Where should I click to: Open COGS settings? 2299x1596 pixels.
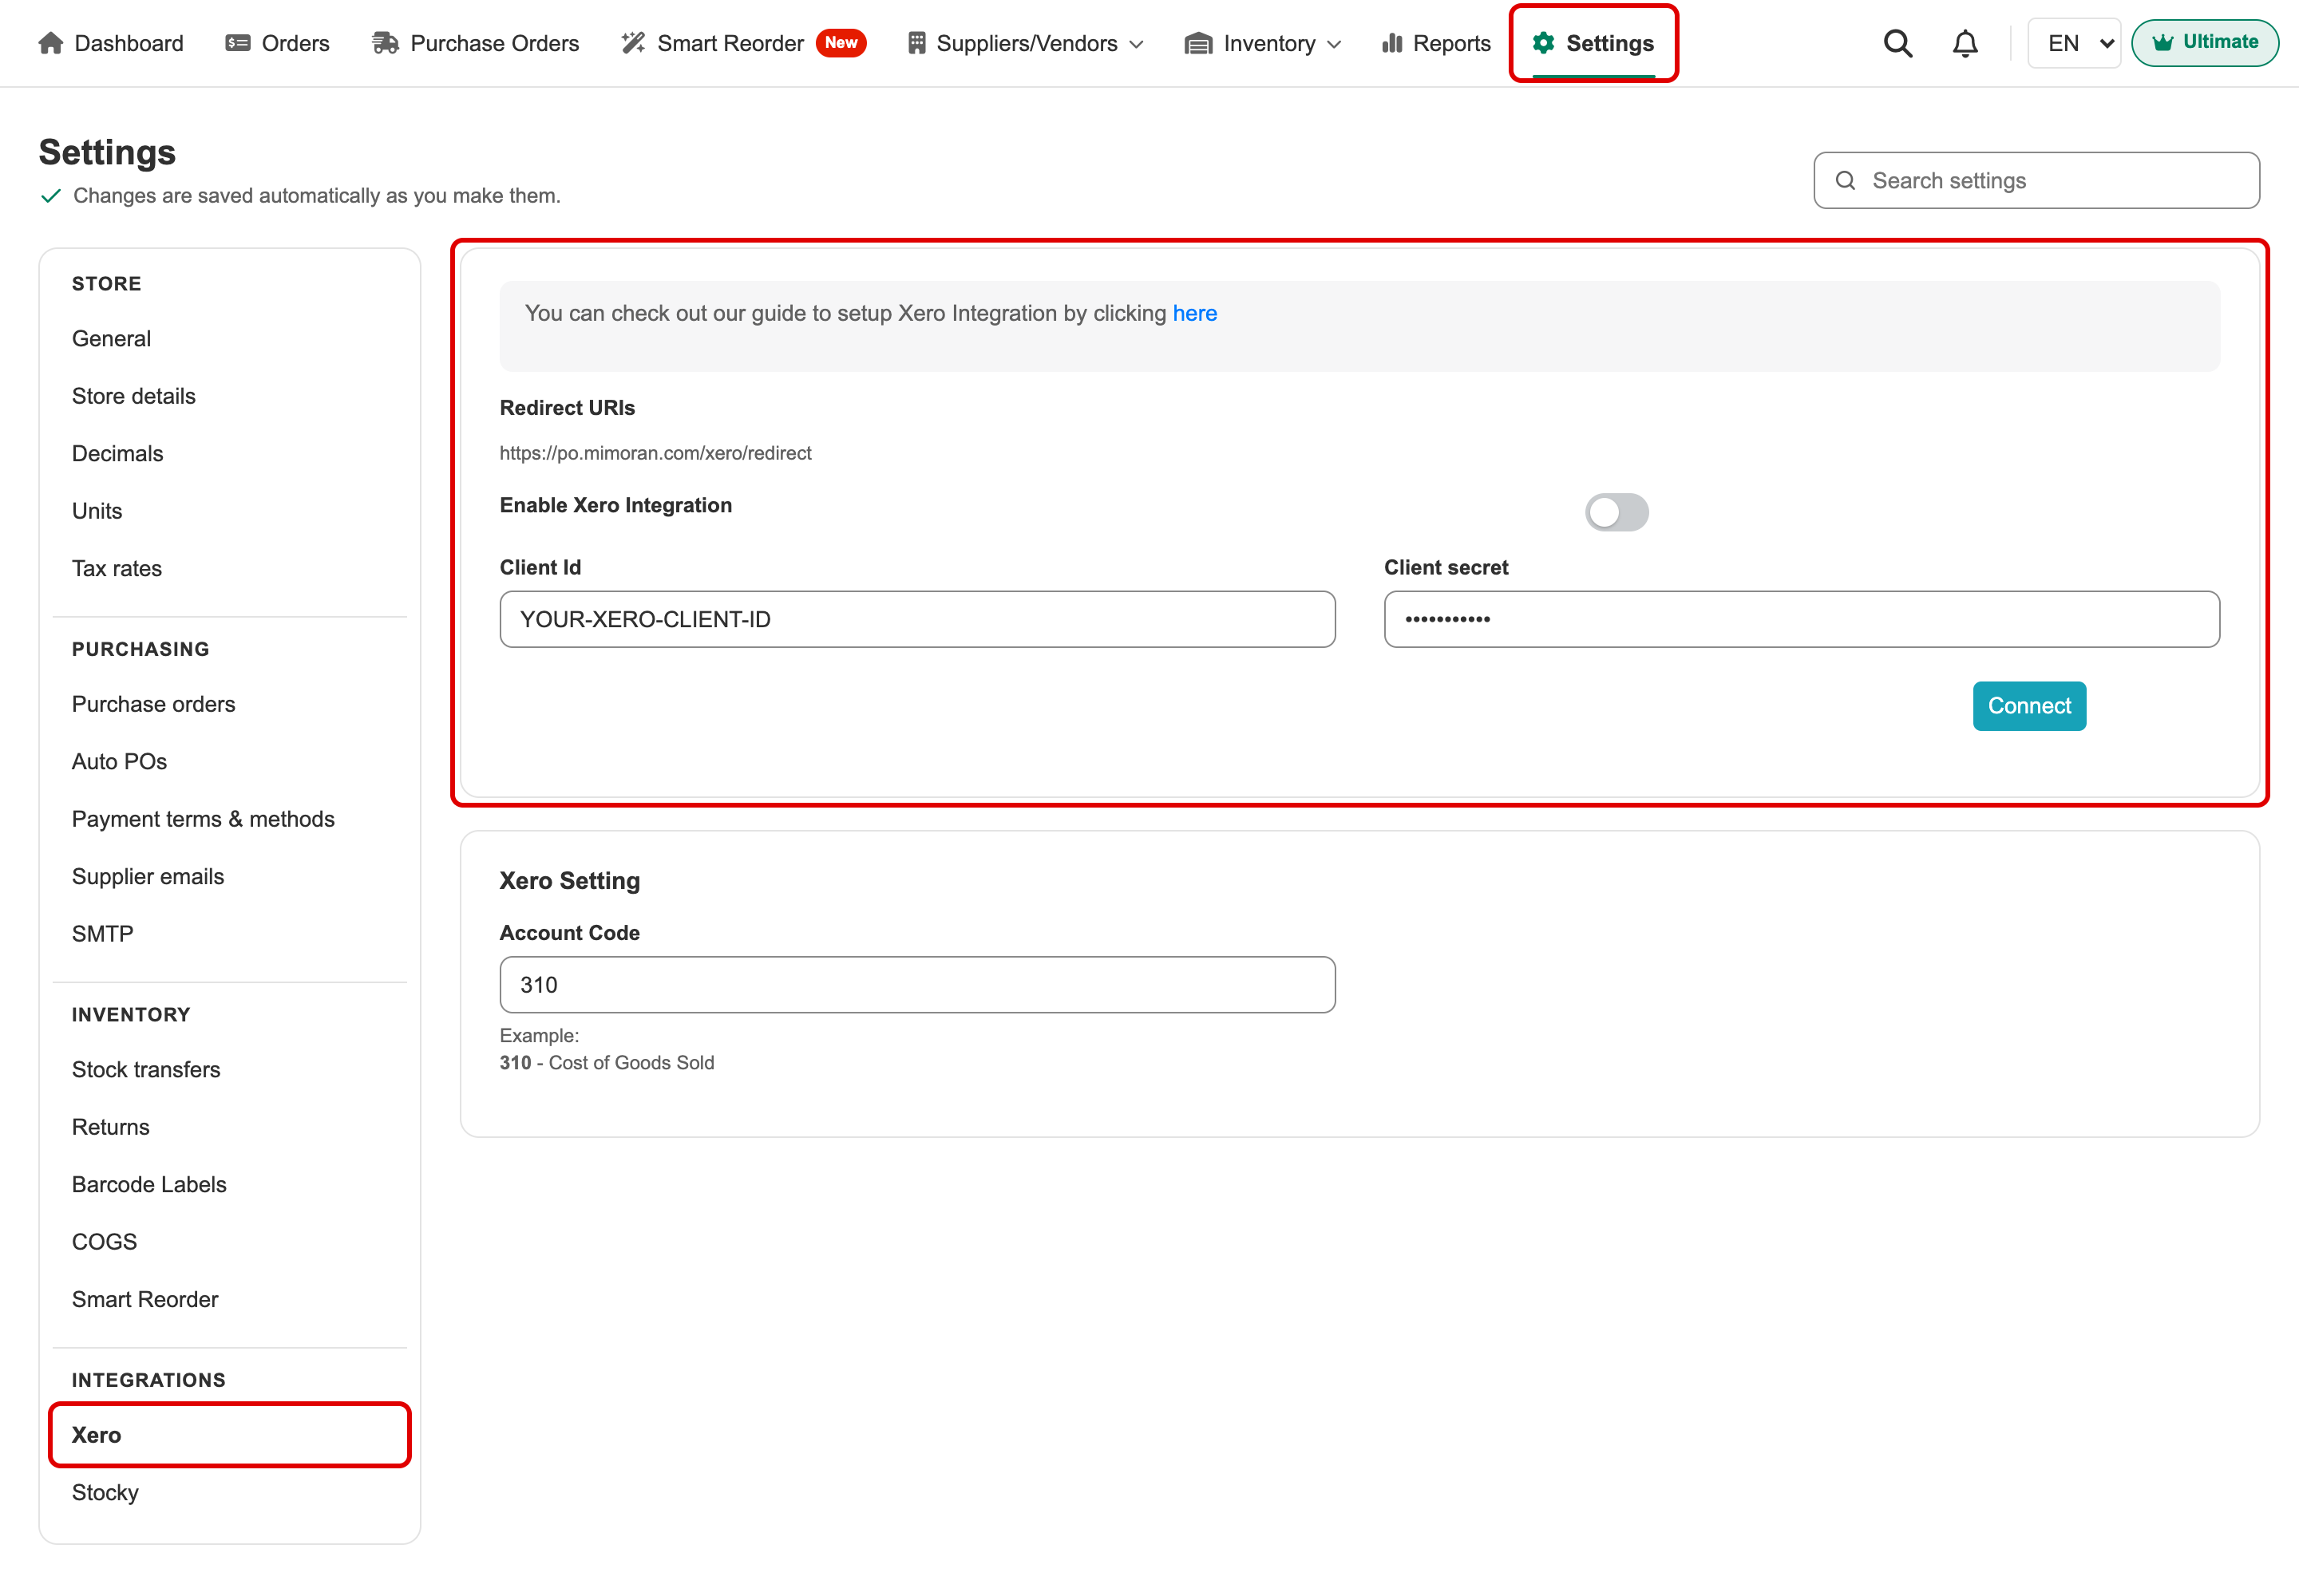point(104,1241)
